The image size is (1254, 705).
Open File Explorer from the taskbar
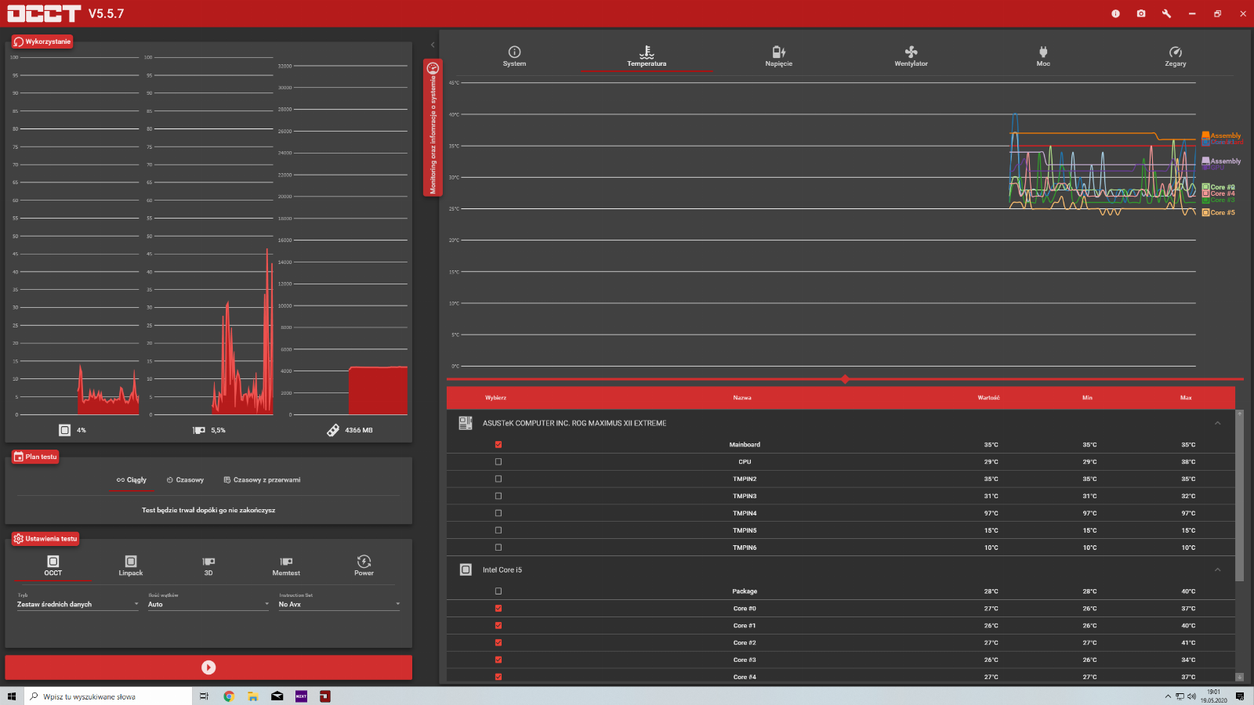pos(253,696)
